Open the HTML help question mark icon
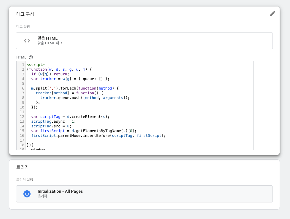 coord(31,57)
